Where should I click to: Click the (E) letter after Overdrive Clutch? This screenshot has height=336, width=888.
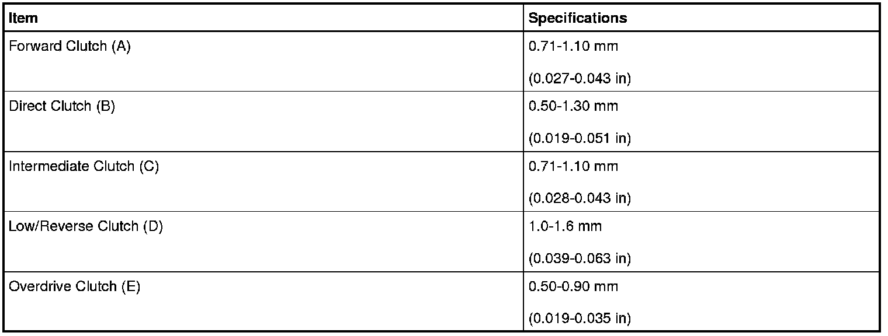(x=131, y=287)
